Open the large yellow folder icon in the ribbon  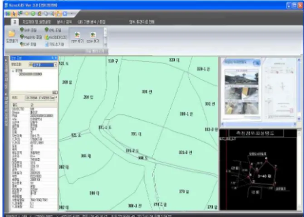12,34
